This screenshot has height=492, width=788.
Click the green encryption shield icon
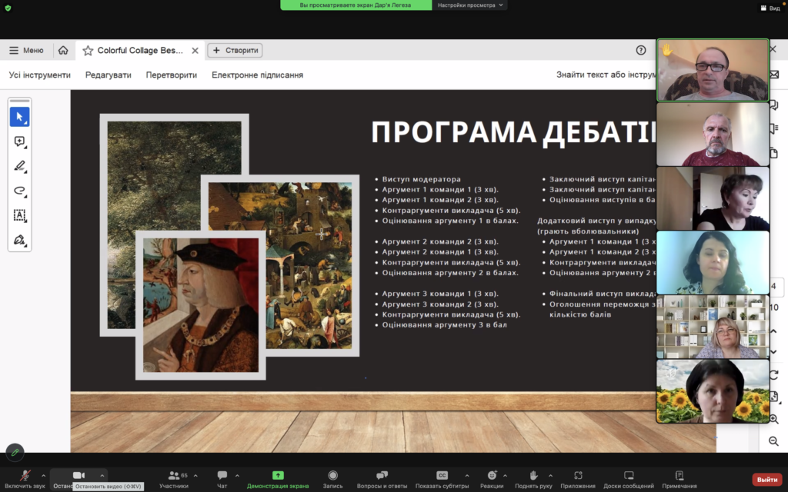8,8
